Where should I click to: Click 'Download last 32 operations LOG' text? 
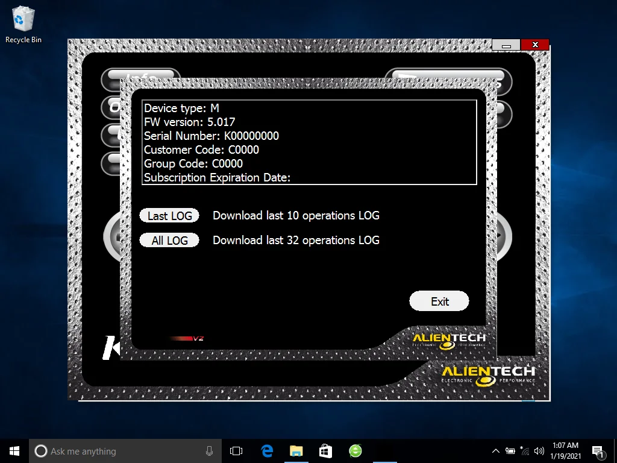(296, 240)
